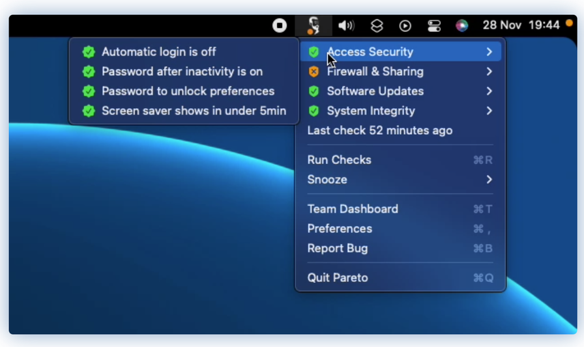Viewport: 584px width, 347px height.
Task: Expand the Firewall & Sharing submenu chevron
Action: 489,72
